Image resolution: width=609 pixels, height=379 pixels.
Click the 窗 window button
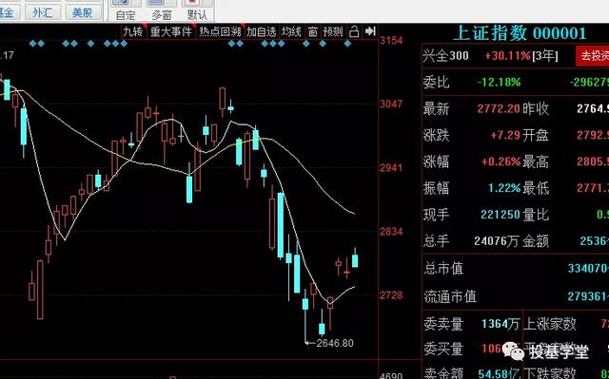pos(313,31)
